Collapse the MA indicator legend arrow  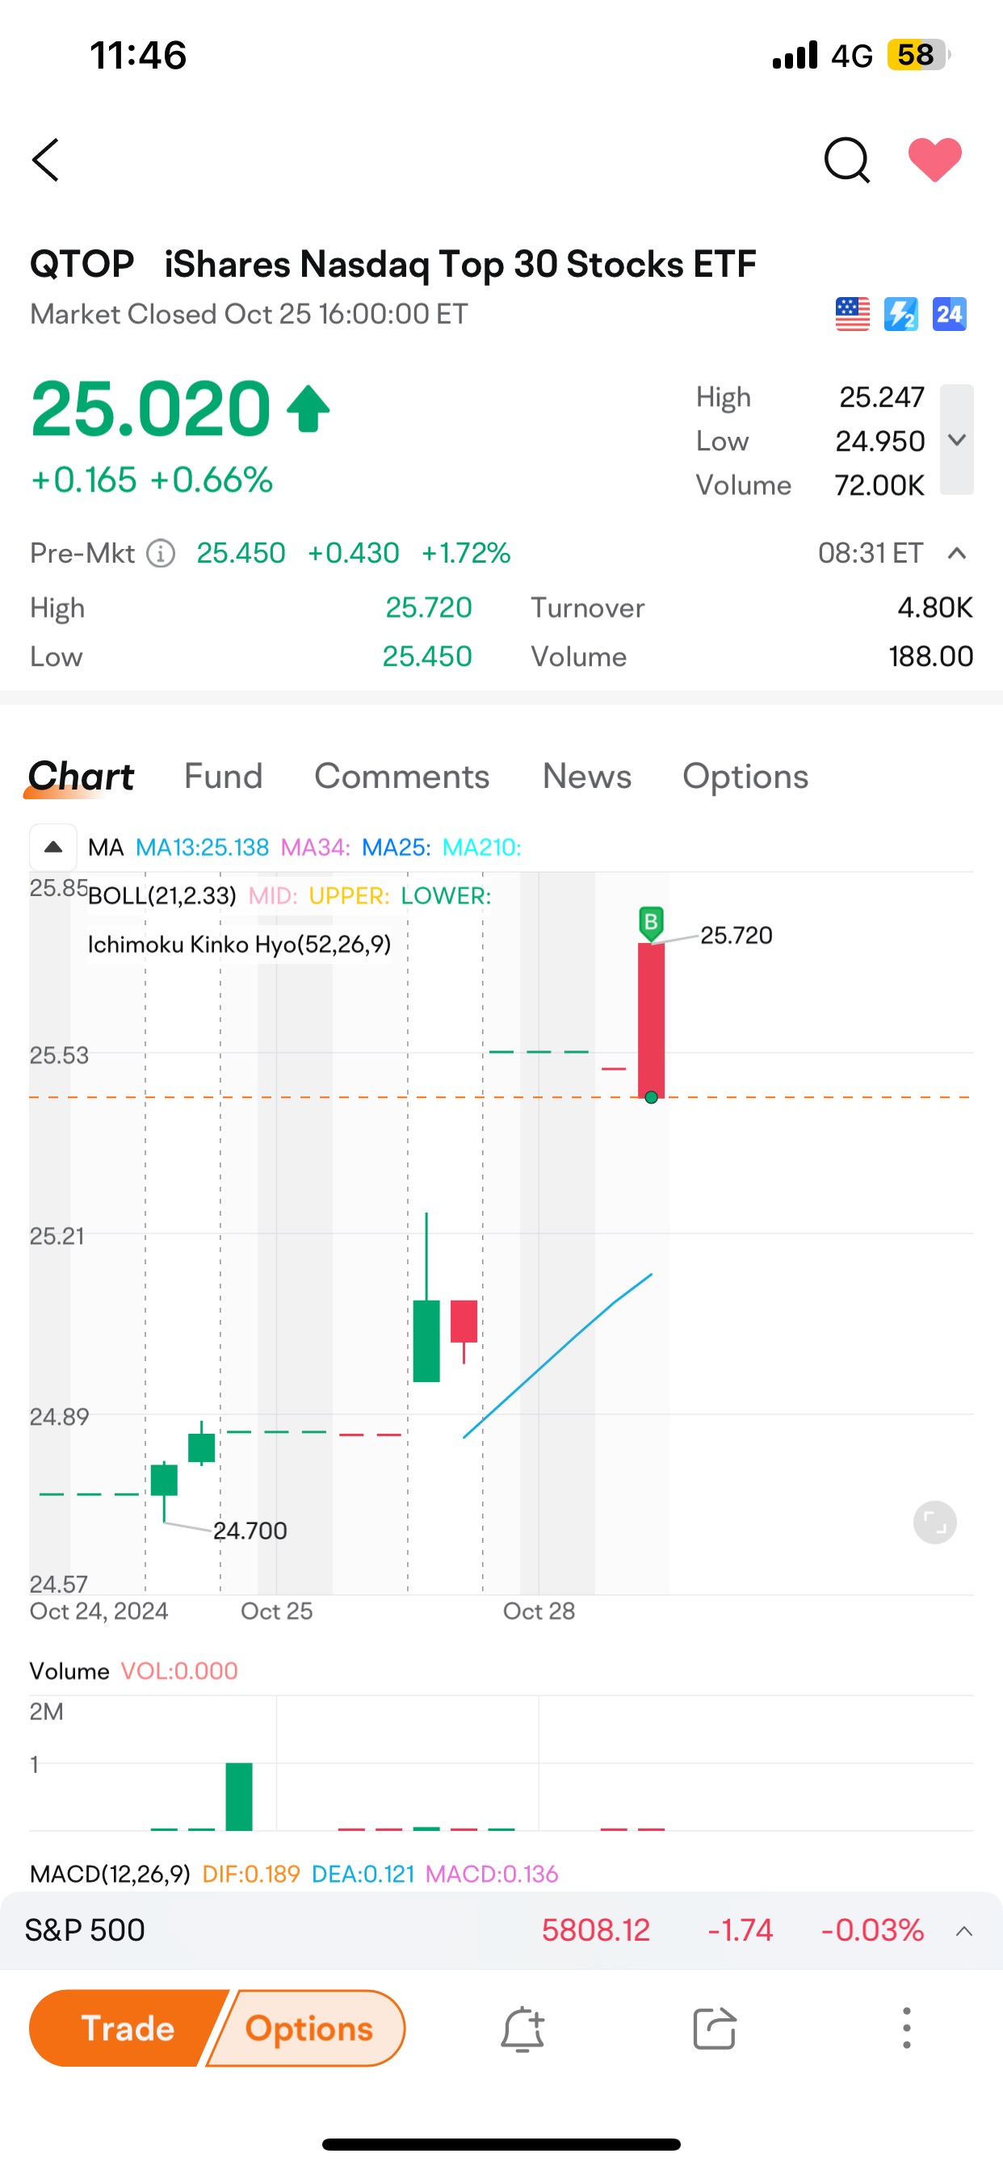click(53, 847)
